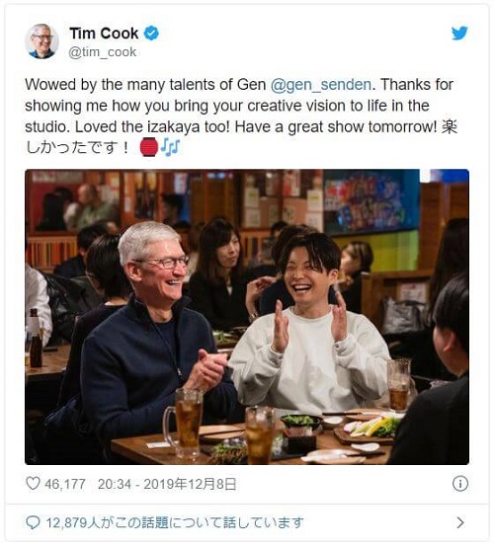This screenshot has width=494, height=546.
Task: Click the 46,177 likes count
Action: coord(65,484)
